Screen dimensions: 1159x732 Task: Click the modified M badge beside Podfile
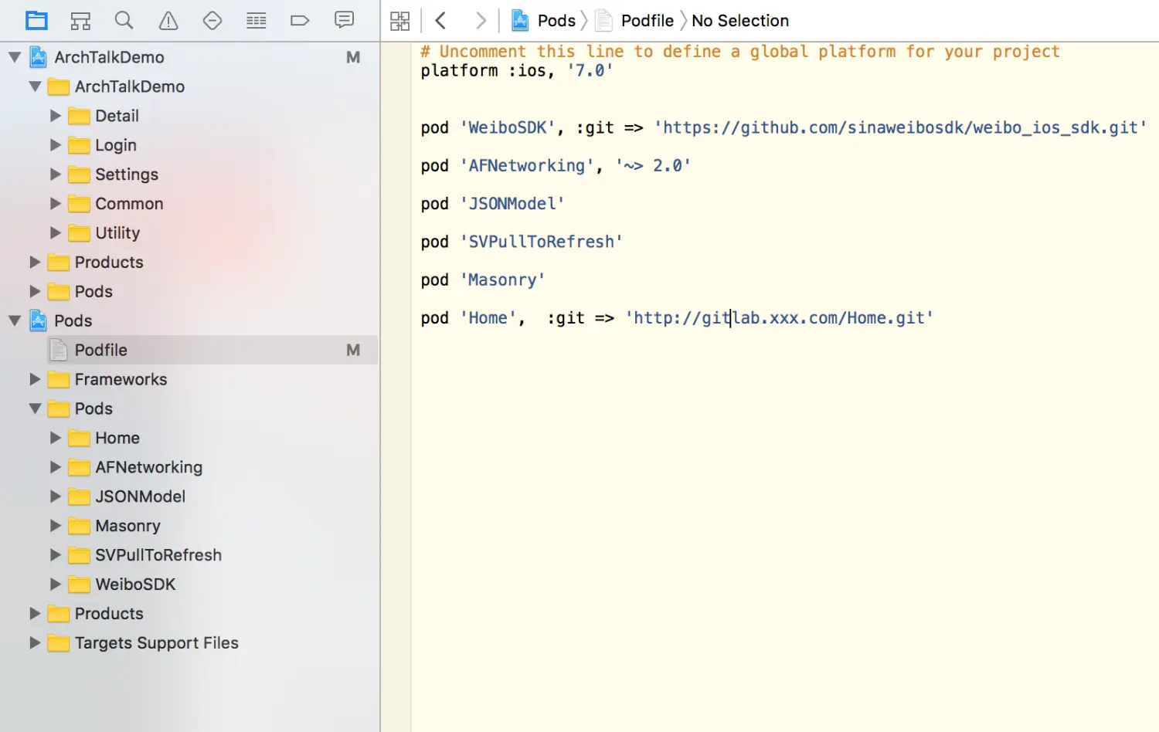[x=353, y=350]
